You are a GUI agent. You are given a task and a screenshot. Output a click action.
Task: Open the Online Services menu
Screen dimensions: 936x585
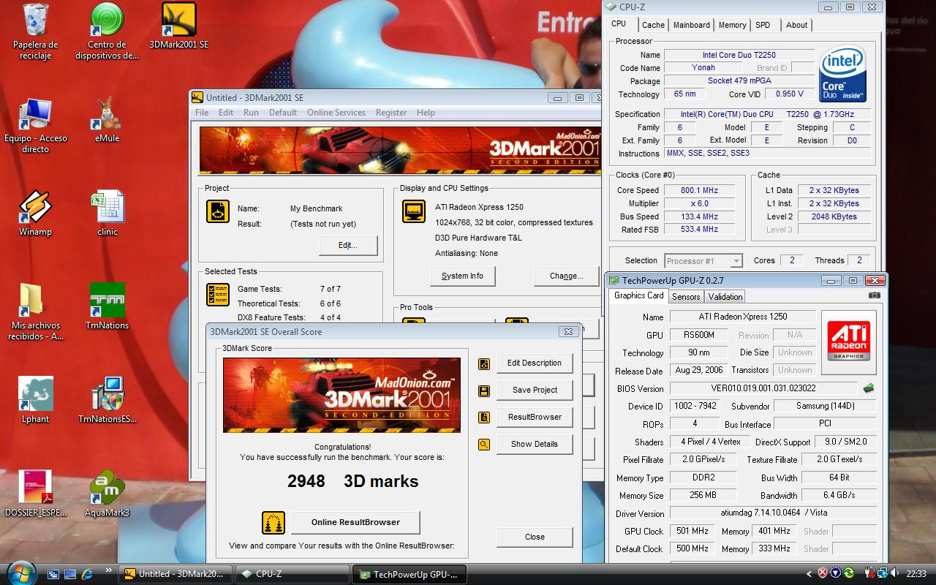point(336,113)
